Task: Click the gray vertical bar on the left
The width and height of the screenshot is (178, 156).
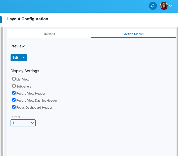Action: coord(2,90)
